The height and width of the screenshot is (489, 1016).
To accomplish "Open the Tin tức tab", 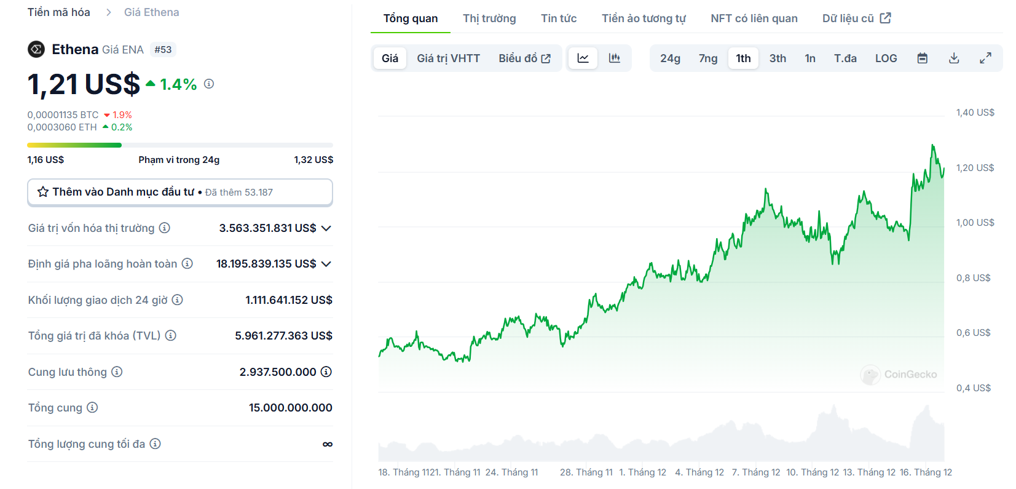I will (559, 18).
